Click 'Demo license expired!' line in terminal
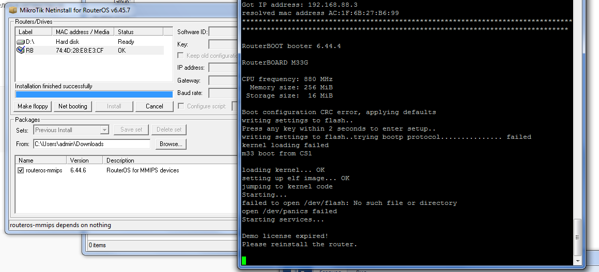 point(285,236)
